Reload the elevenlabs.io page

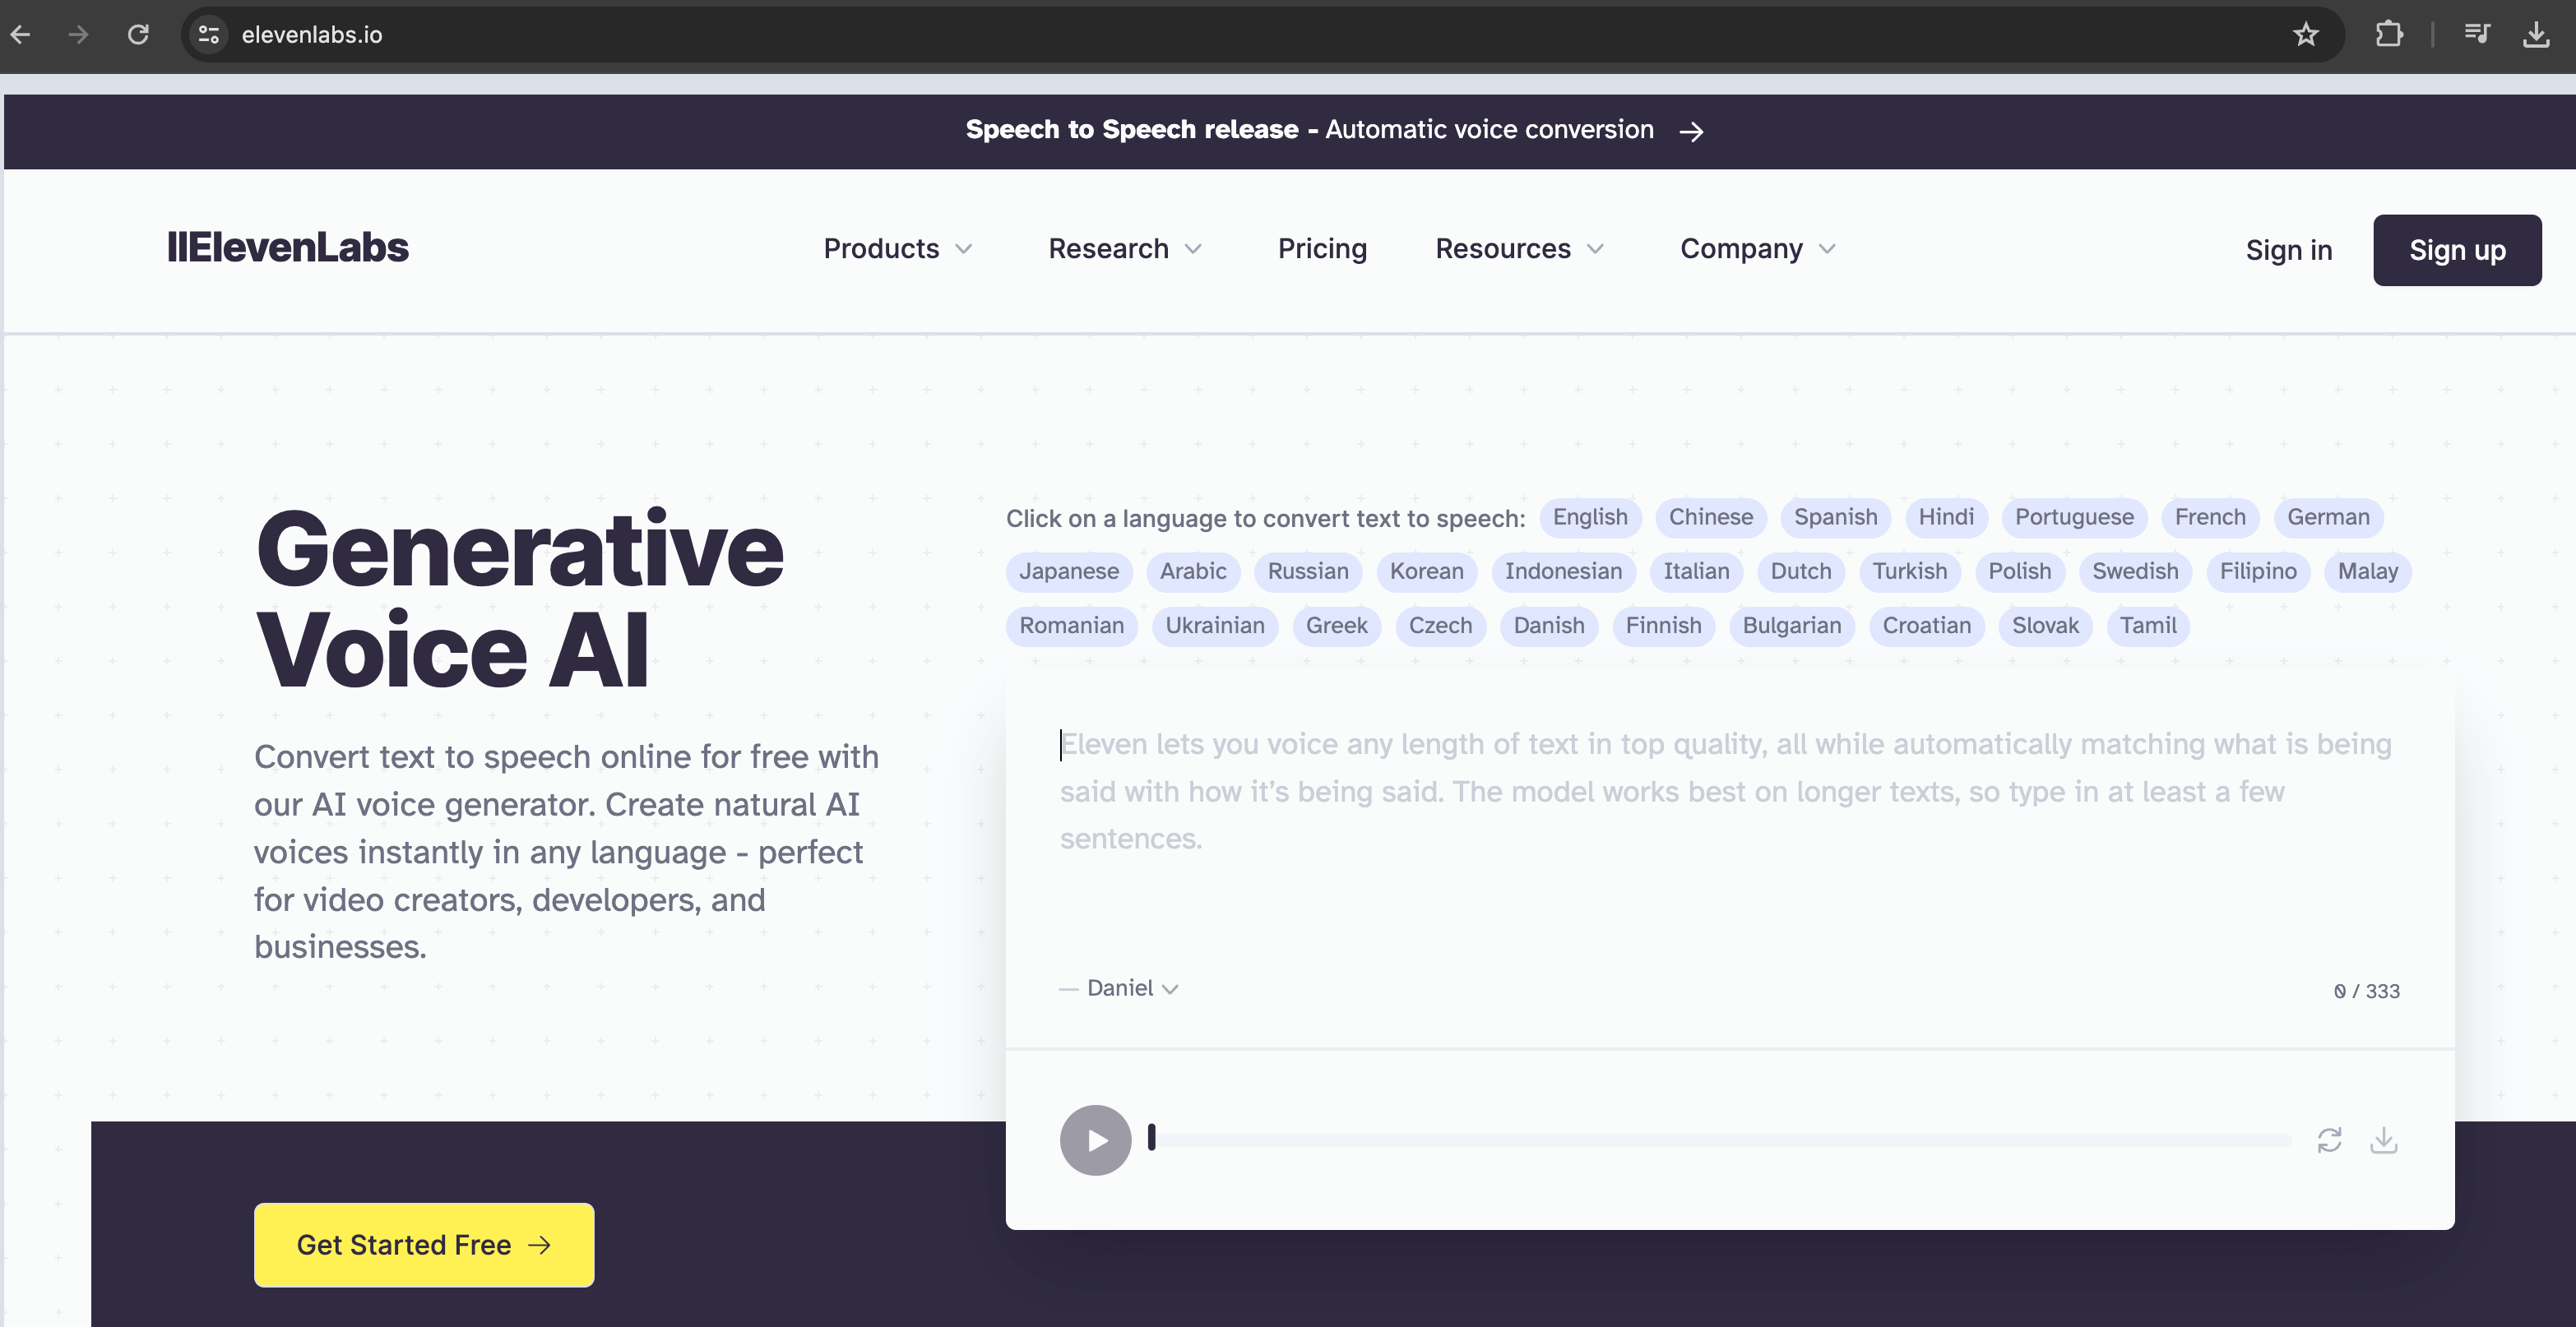138,34
